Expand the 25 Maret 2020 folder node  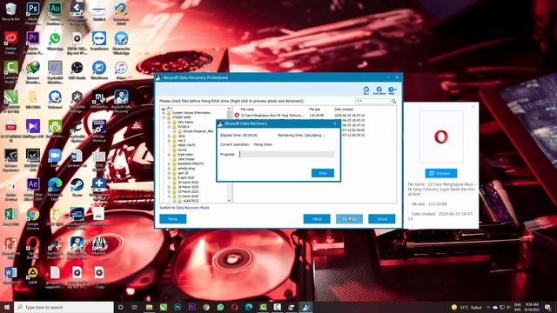point(169,191)
